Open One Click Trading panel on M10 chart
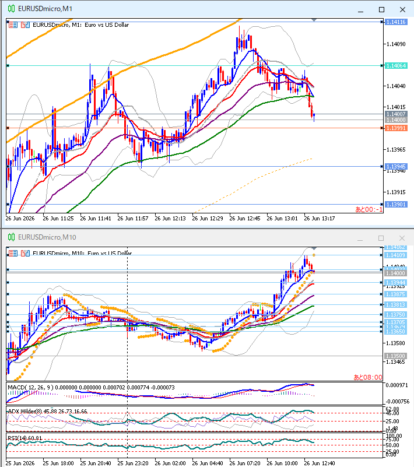 (13, 254)
